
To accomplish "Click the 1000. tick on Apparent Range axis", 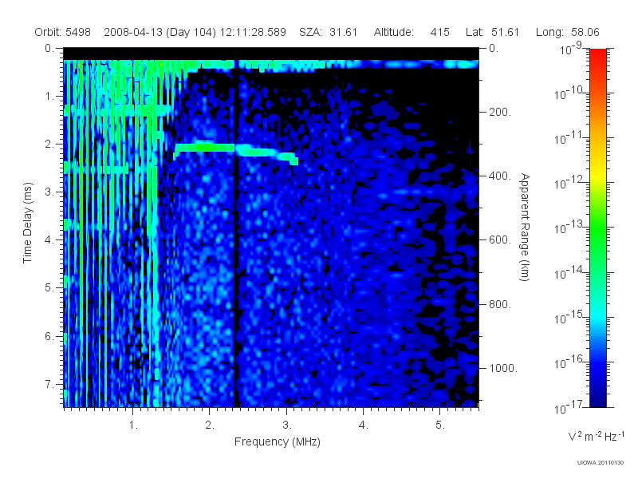I will click(x=503, y=368).
